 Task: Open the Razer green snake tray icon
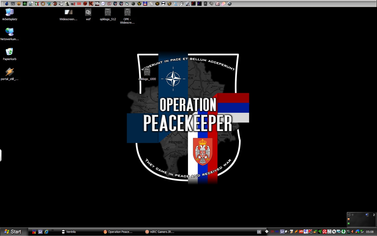tap(320, 232)
